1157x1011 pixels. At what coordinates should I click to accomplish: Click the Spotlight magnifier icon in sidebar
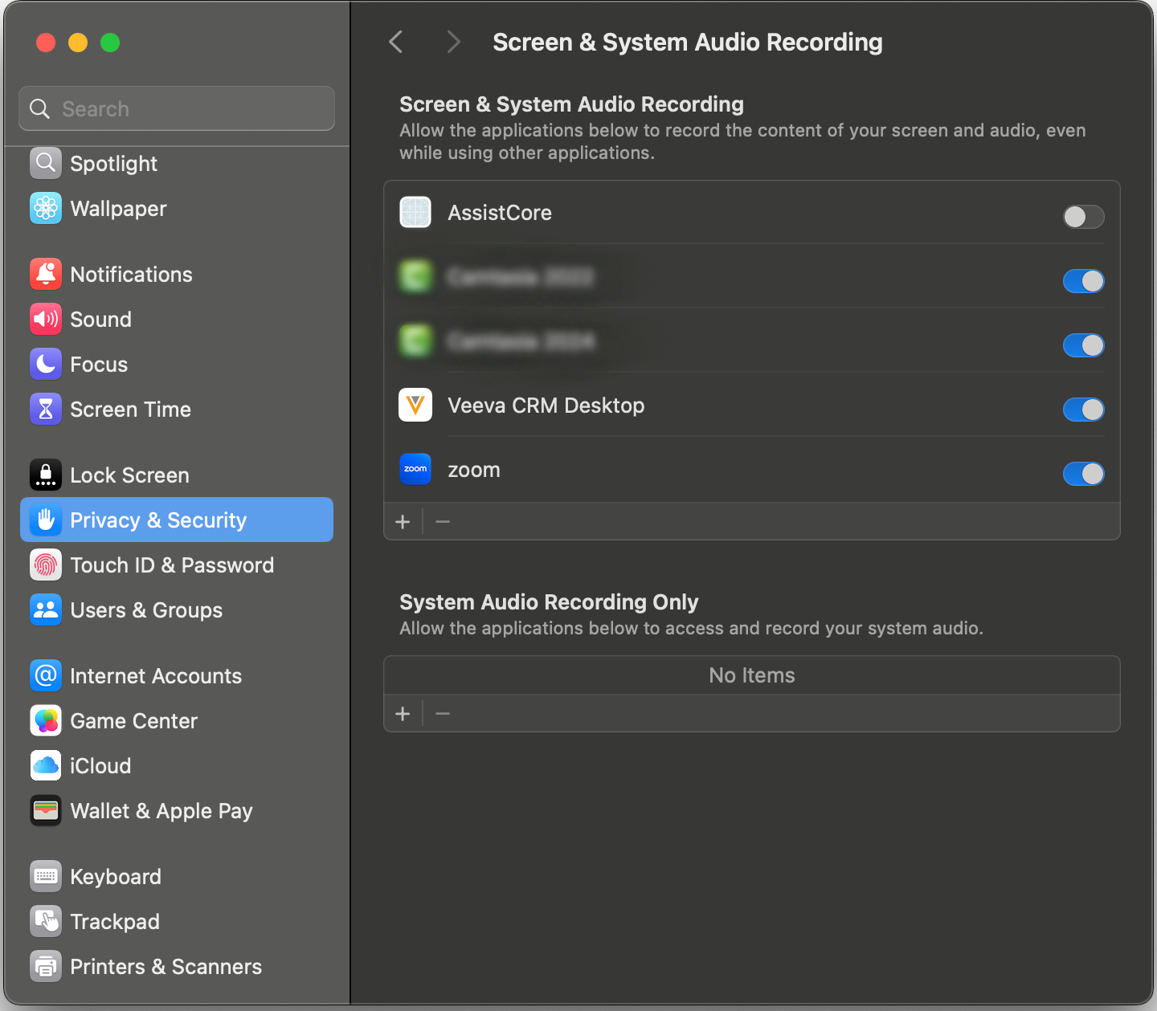pos(46,164)
